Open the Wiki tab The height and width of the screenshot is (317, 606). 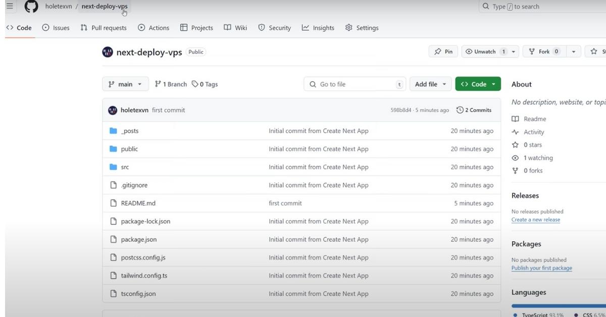pos(235,28)
